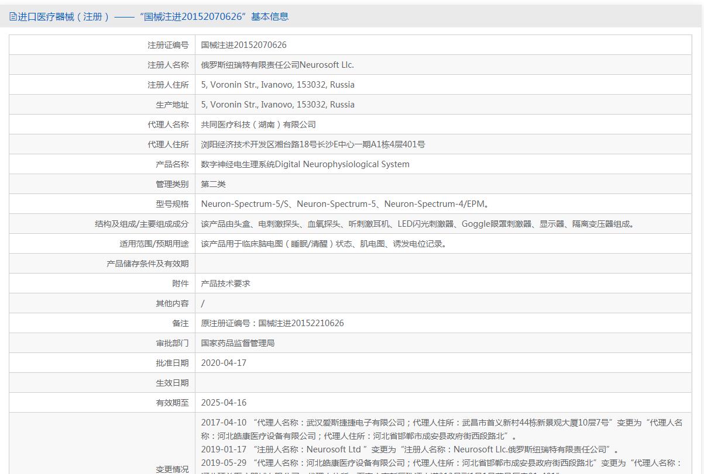
Task: Select the registrant name 俄罗斯纽瑞特有限责任公司Neurosoft Llc.
Action: coord(277,65)
